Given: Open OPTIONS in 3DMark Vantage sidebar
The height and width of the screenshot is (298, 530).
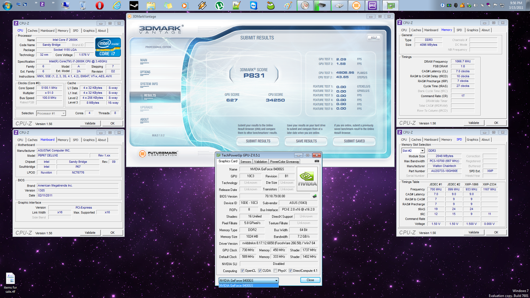Looking at the screenshot, I should [x=145, y=72].
